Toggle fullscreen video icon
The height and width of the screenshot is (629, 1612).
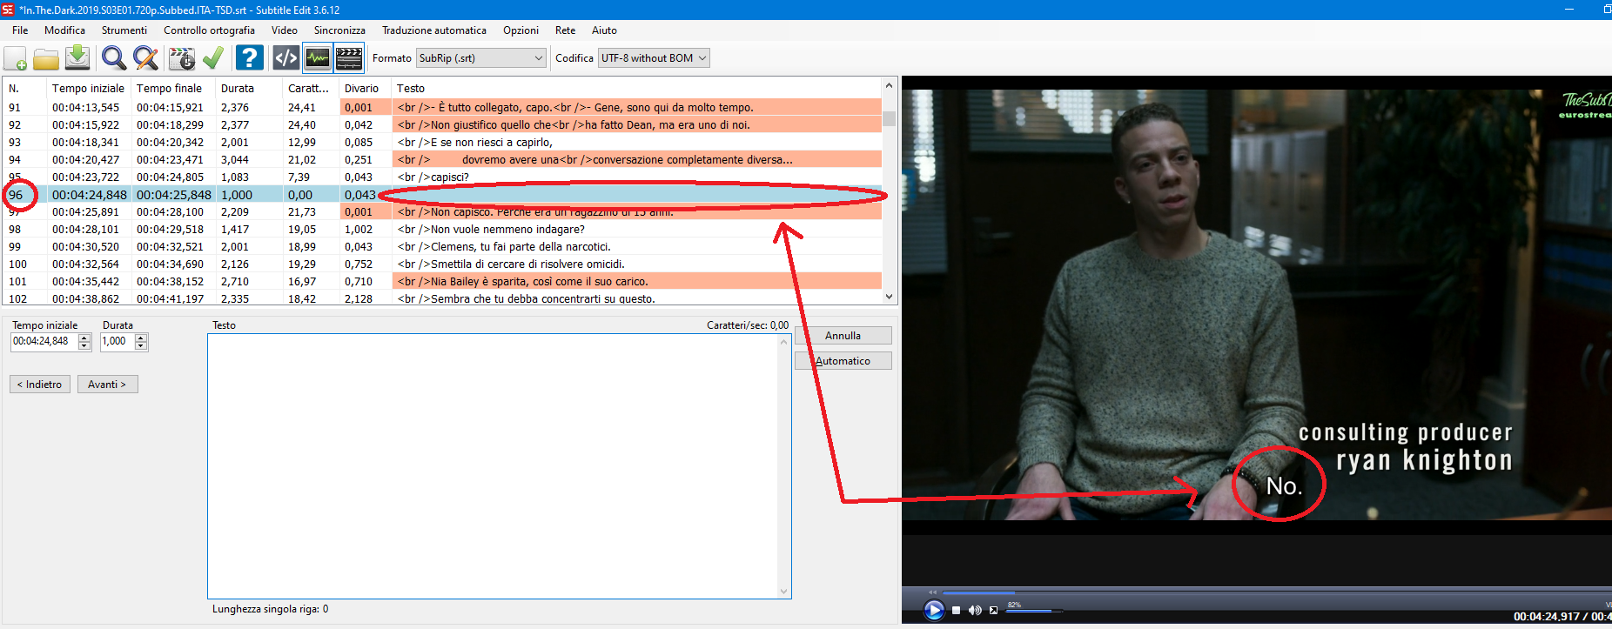point(993,610)
